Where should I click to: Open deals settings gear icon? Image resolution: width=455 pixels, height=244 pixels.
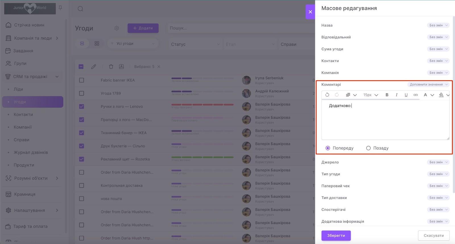pyautogui.click(x=117, y=28)
